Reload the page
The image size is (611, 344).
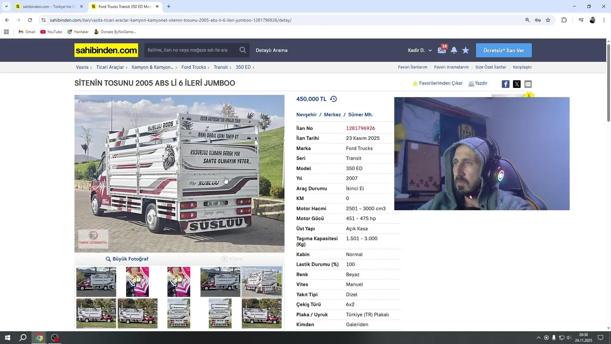click(x=30, y=20)
